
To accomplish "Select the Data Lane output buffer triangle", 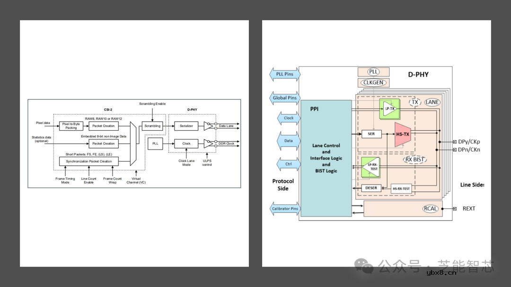I will point(208,126).
